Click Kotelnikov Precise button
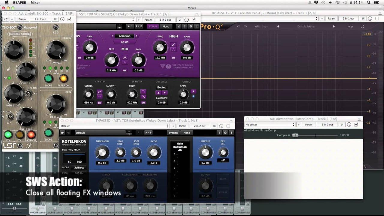Screen dimensions: 384x216 [x=173, y=133]
